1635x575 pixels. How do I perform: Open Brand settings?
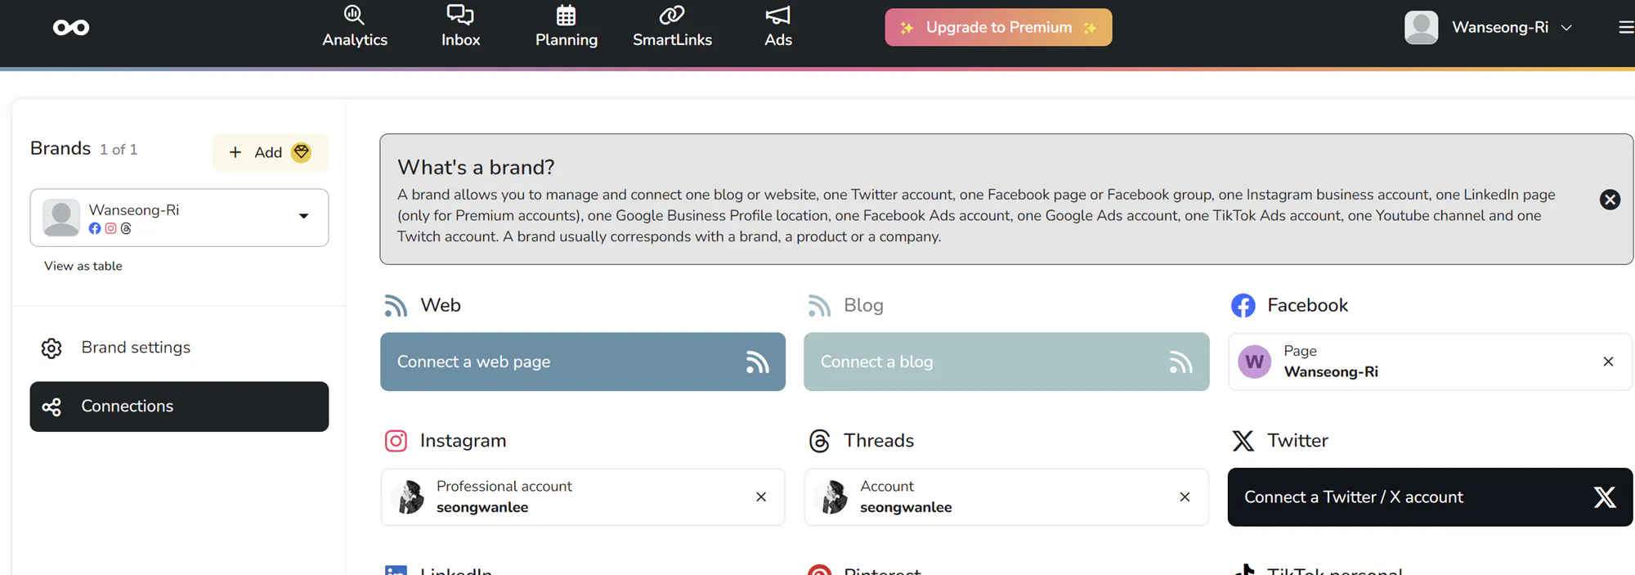tap(179, 348)
